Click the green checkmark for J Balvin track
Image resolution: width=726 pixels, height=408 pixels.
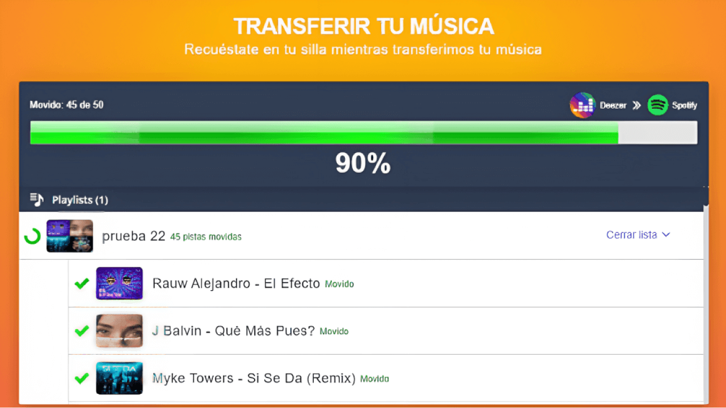[x=82, y=330]
